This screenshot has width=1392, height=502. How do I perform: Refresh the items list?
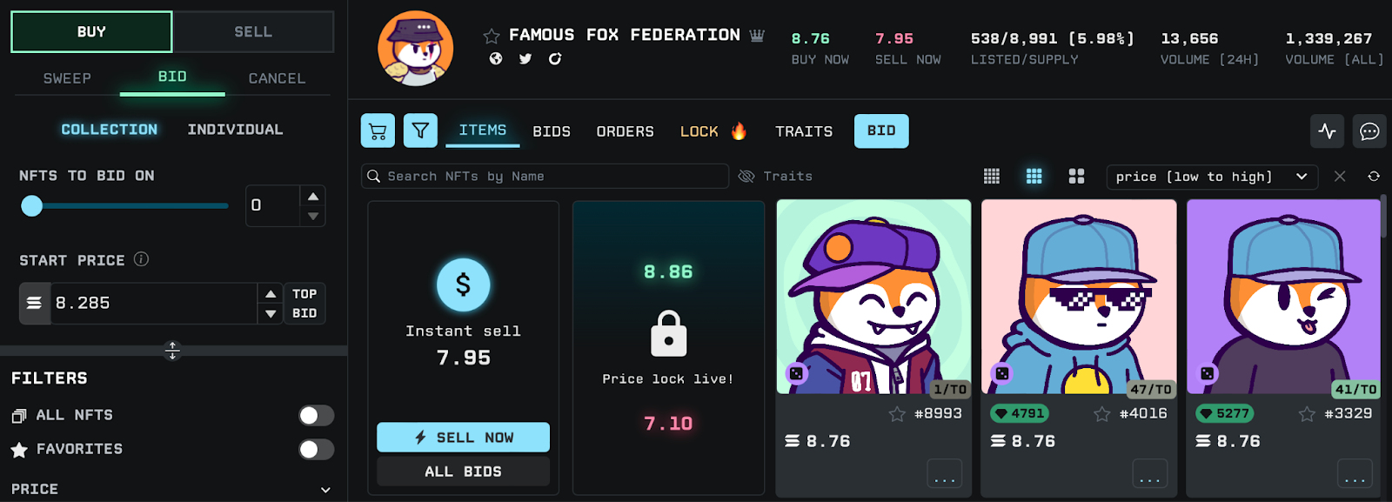tap(1374, 177)
